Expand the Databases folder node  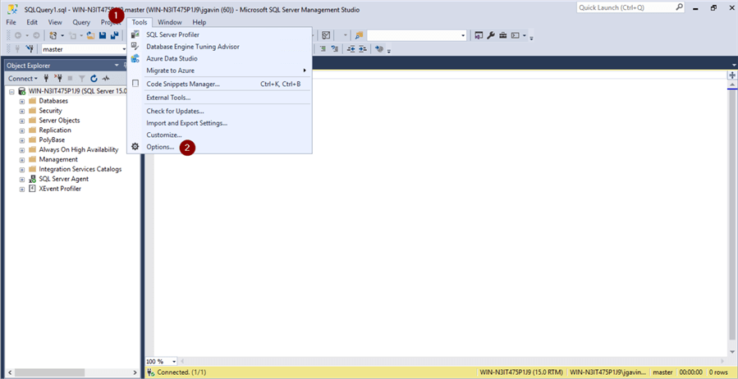click(x=21, y=101)
